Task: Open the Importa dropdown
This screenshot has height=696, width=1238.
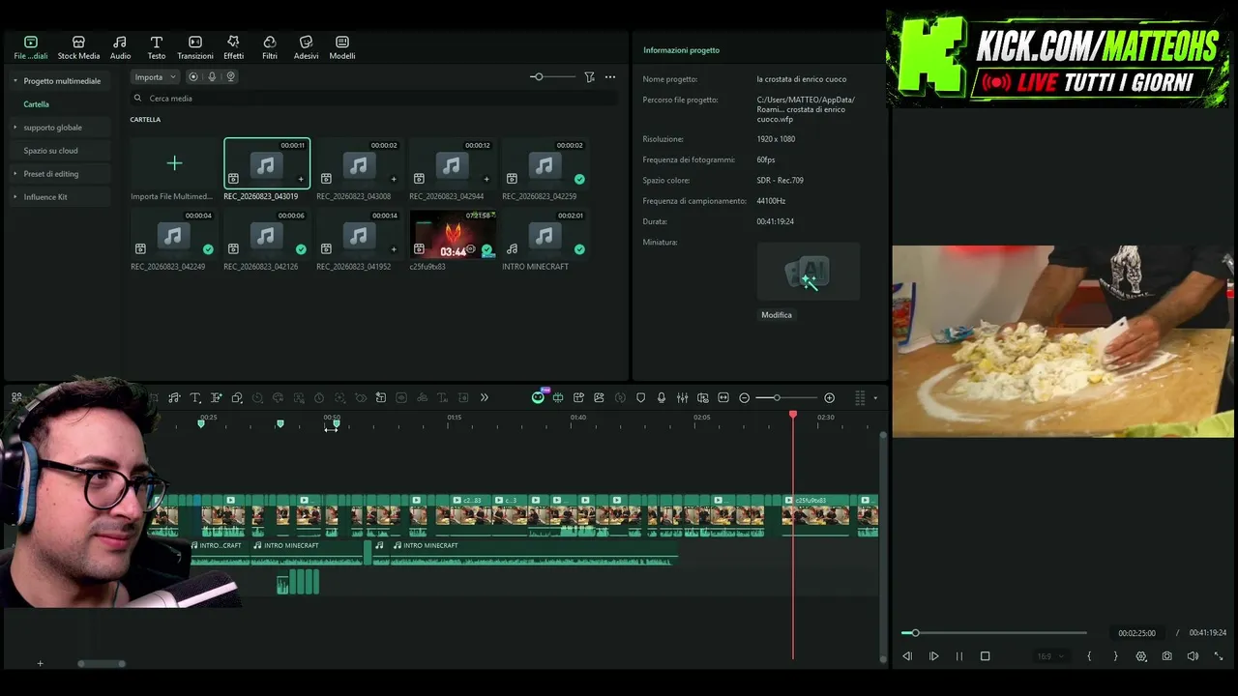Action: pos(155,77)
